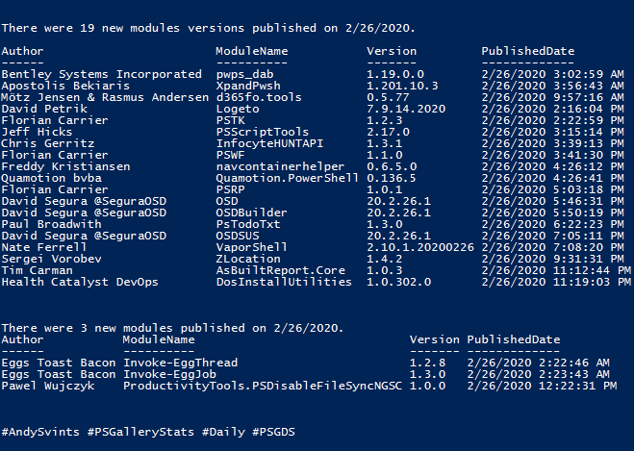Viewport: 634px width, 451px height.
Task: Select the ZLocation module name
Action: 248,259
